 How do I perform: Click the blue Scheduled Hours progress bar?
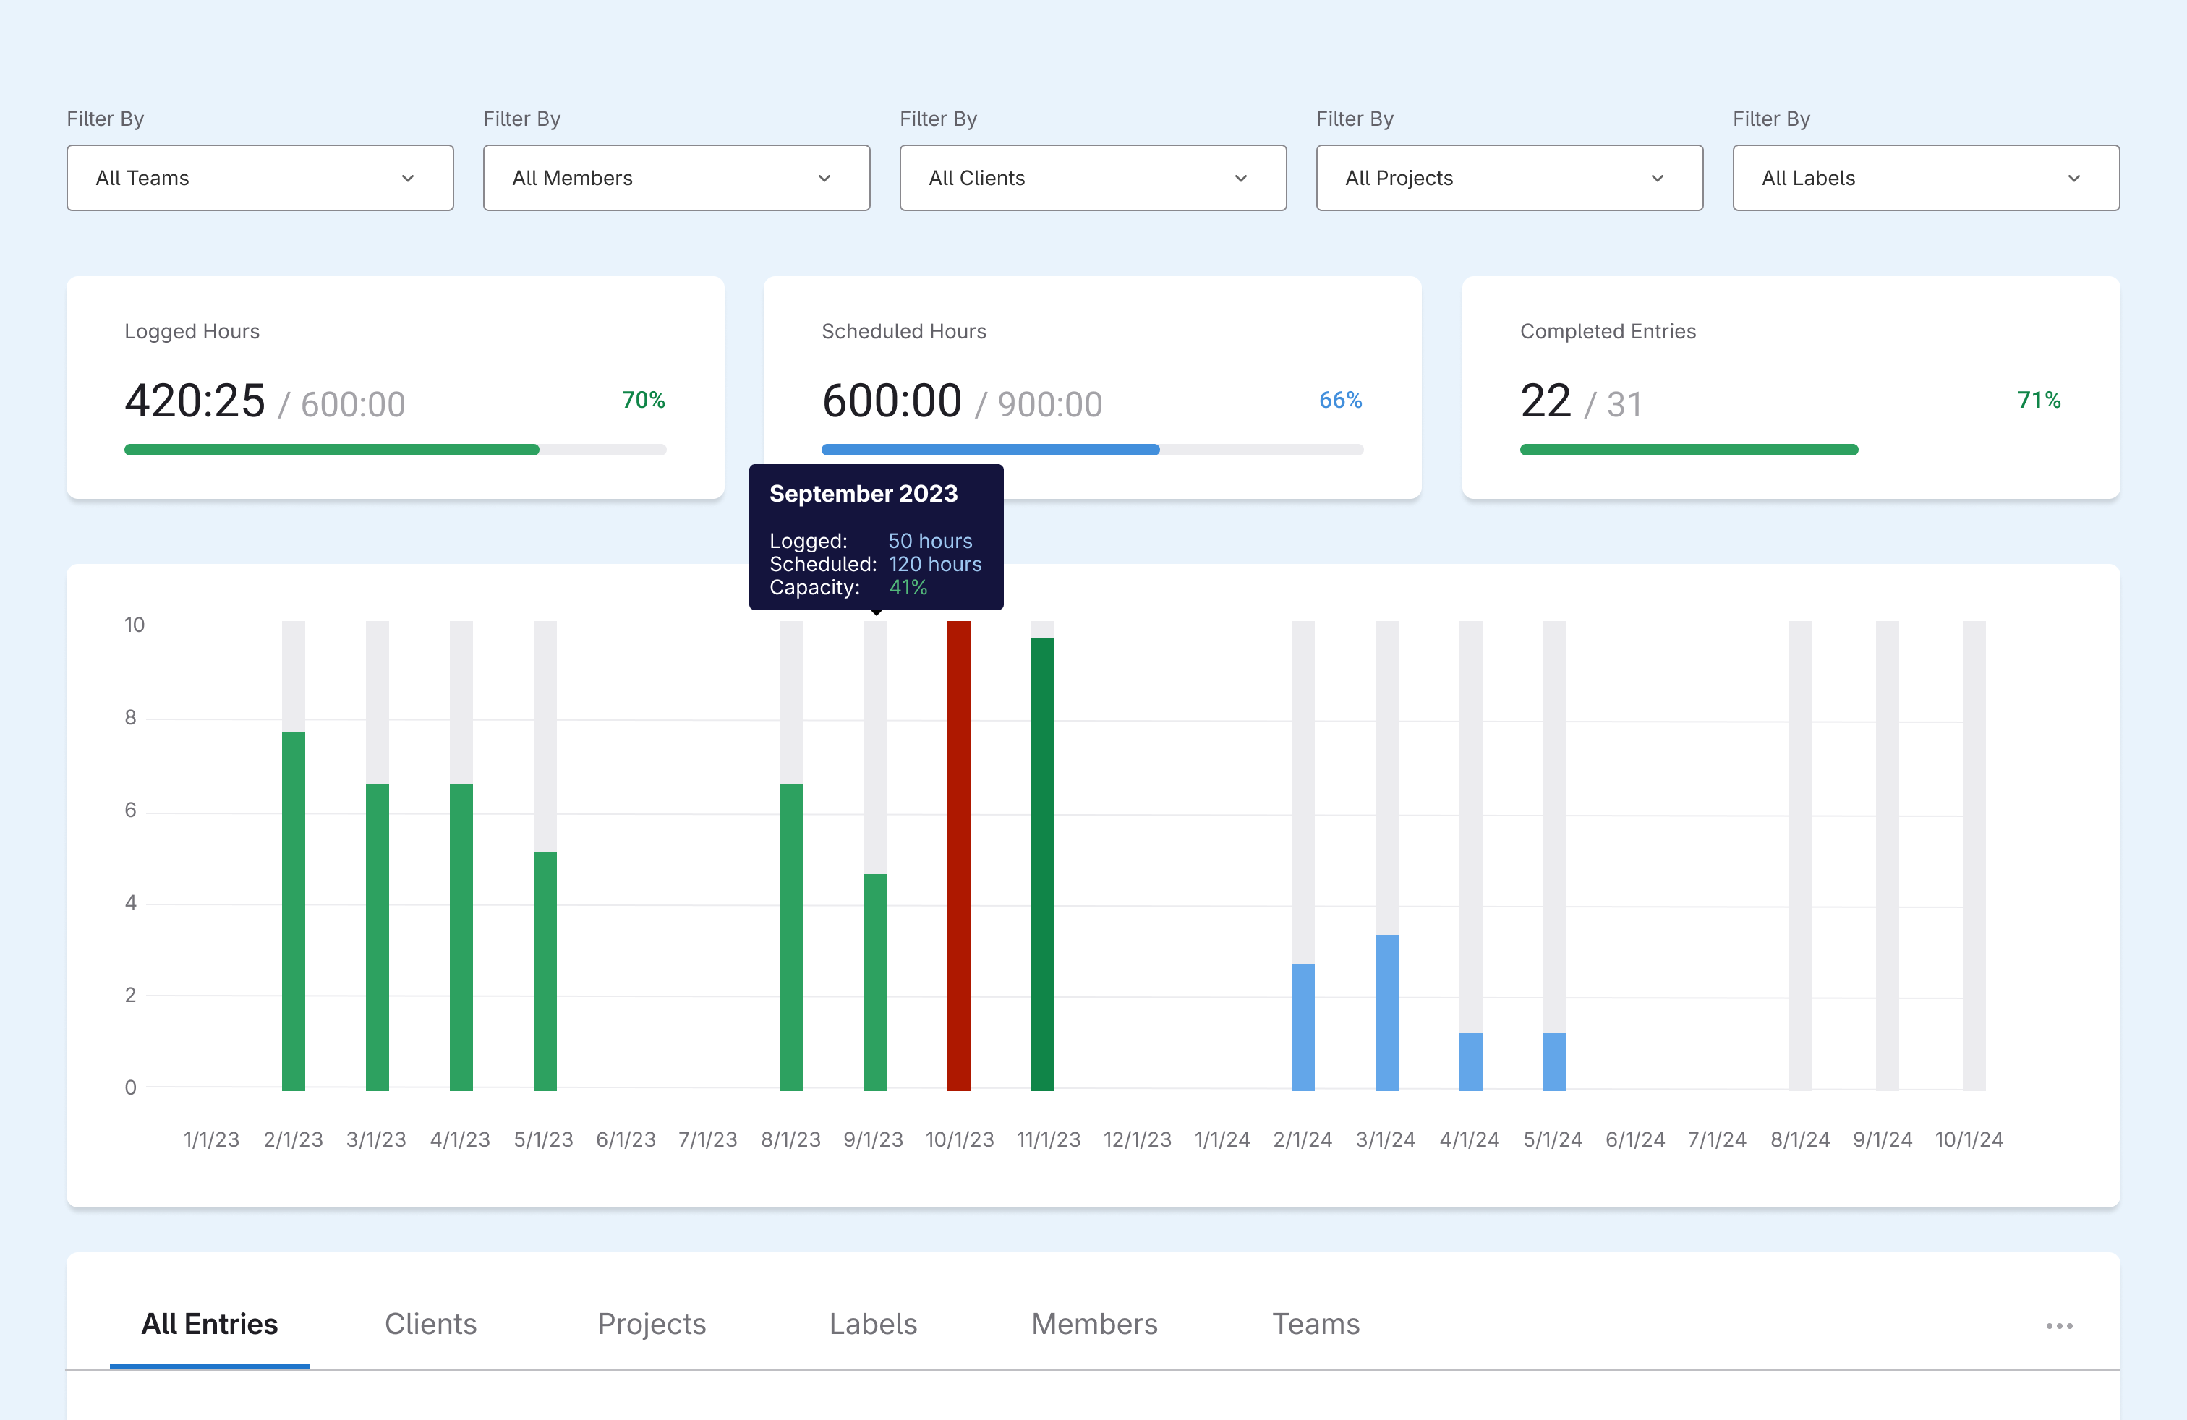pyautogui.click(x=989, y=450)
